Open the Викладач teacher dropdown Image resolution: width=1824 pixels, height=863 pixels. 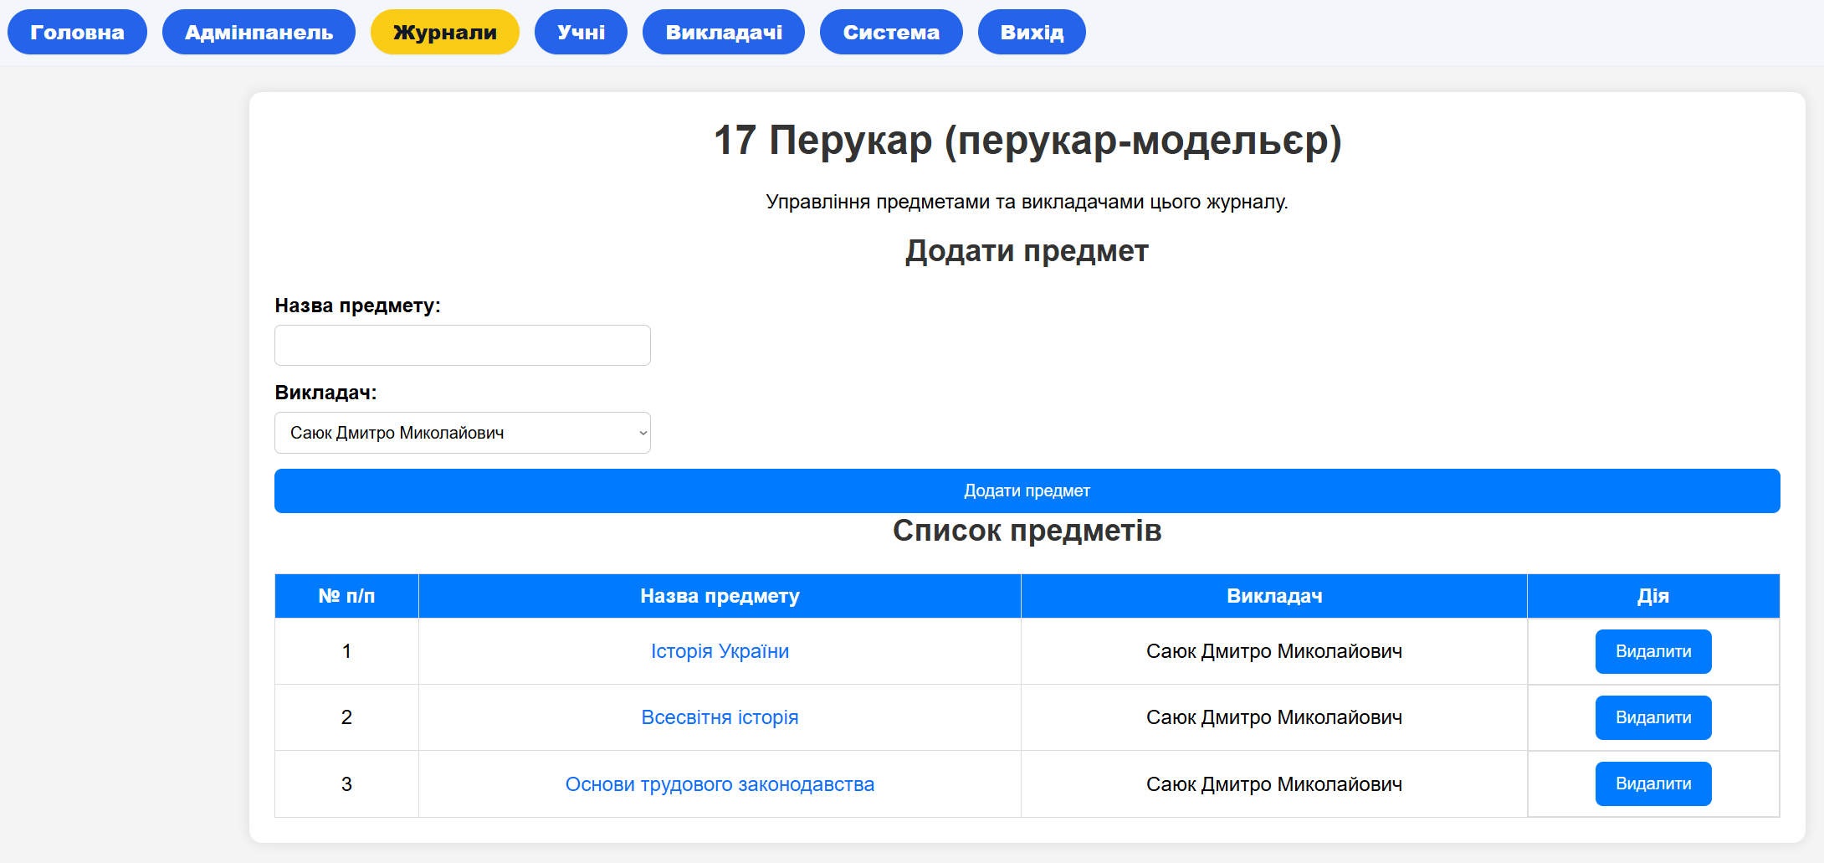coord(462,433)
